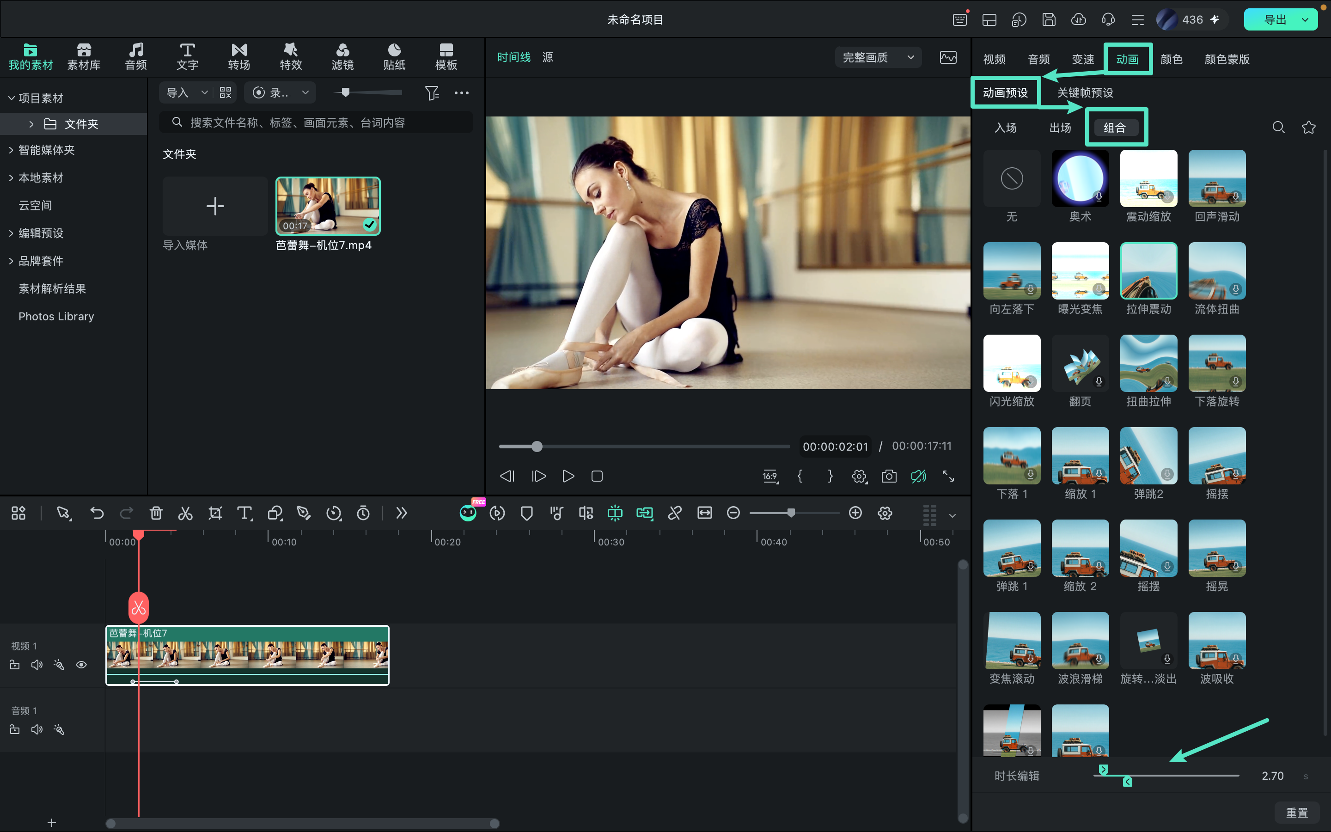Open the Filters (滤镜) panel

[x=342, y=57]
